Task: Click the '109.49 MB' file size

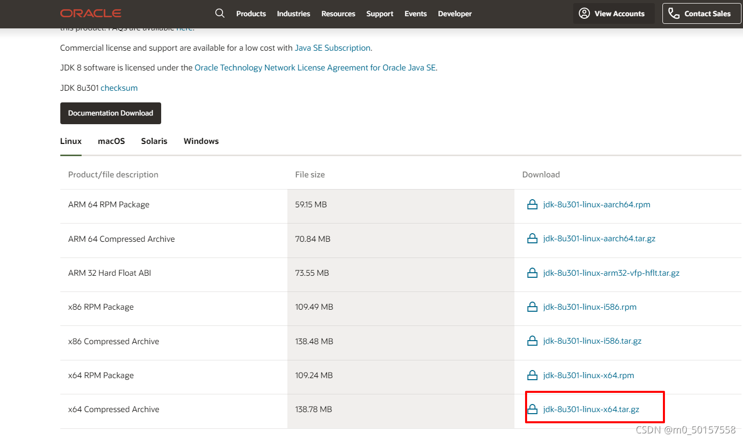Action: pos(314,307)
